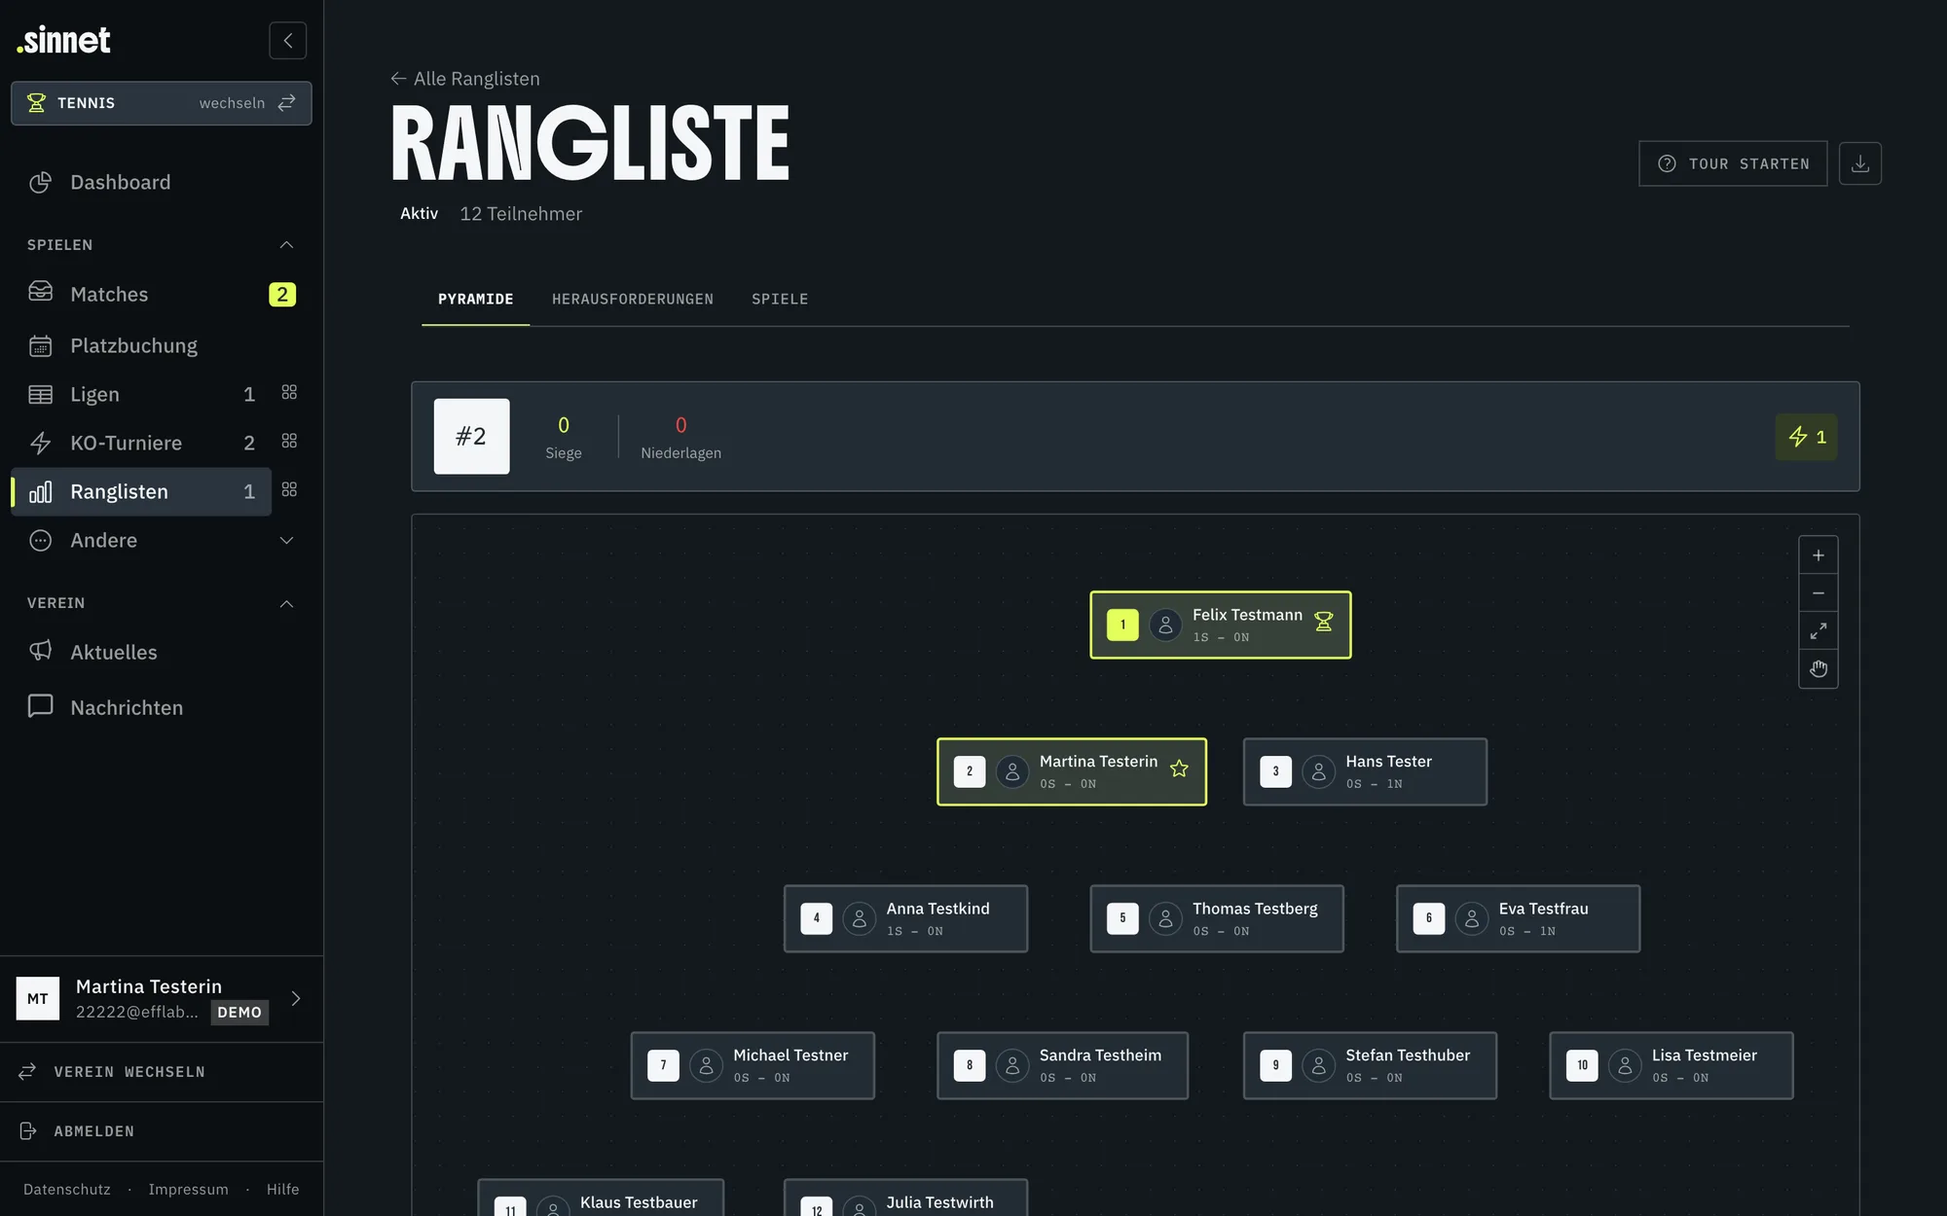Viewport: 1947px width, 1216px height.
Task: Select Michael Testner's pyramid card
Action: pyautogui.click(x=753, y=1065)
